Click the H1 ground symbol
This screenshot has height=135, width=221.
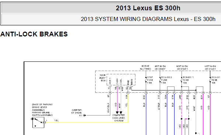click(x=84, y=116)
